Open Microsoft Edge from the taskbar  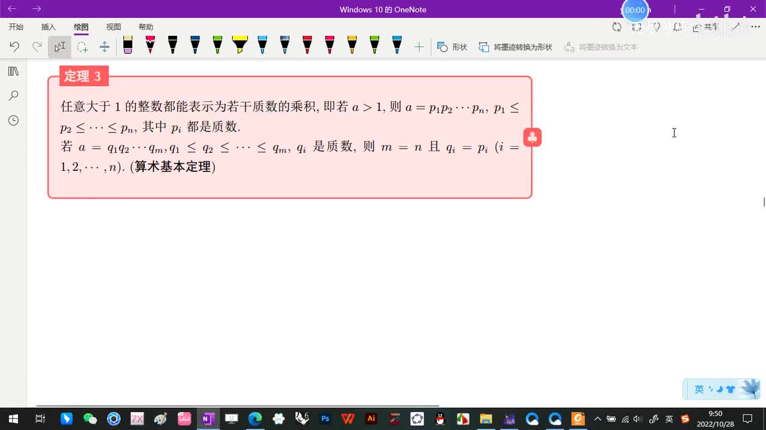[255, 419]
